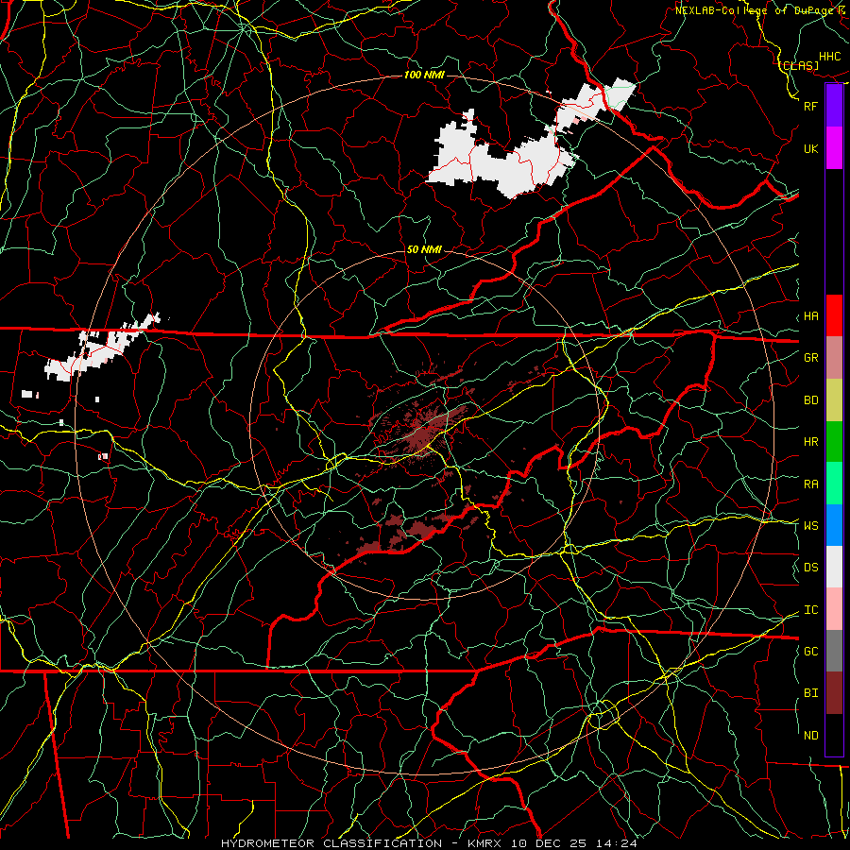Click the GC legend label
Viewport: 850px width, 850px height.
tap(811, 651)
